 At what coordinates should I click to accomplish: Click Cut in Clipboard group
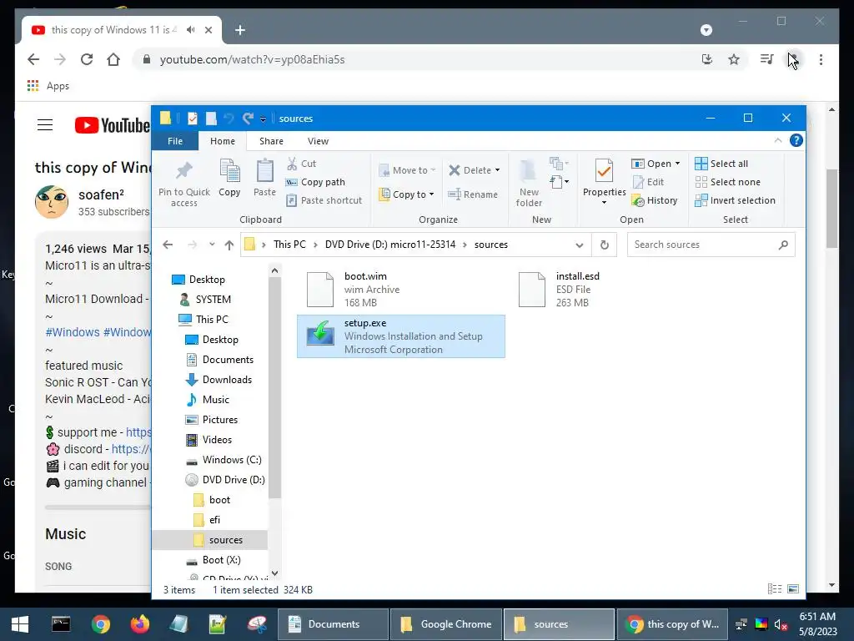tap(301, 164)
